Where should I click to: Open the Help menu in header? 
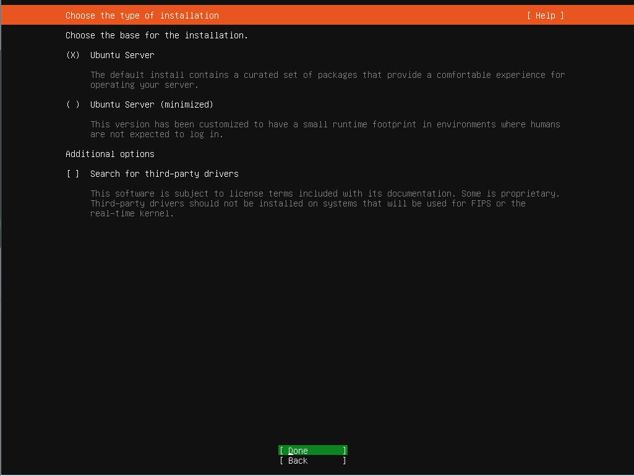coord(545,15)
